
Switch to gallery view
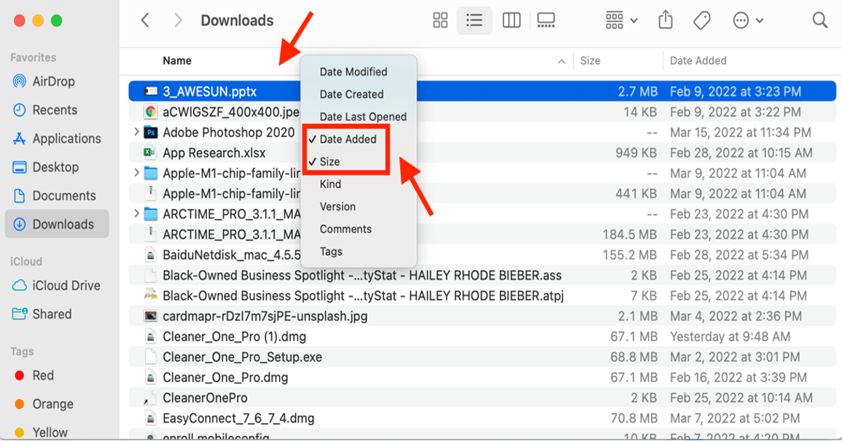click(546, 20)
